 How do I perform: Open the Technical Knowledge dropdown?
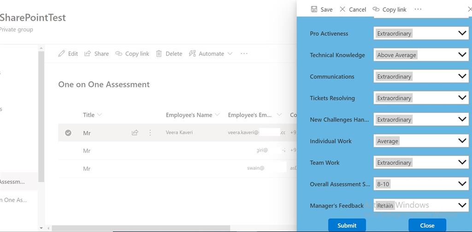pos(421,55)
